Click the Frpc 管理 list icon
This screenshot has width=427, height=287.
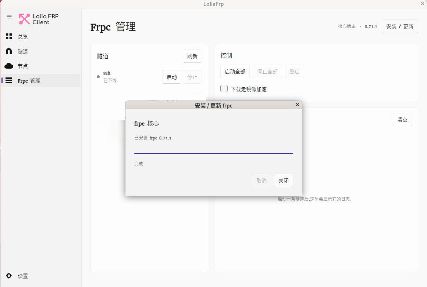tap(9, 80)
